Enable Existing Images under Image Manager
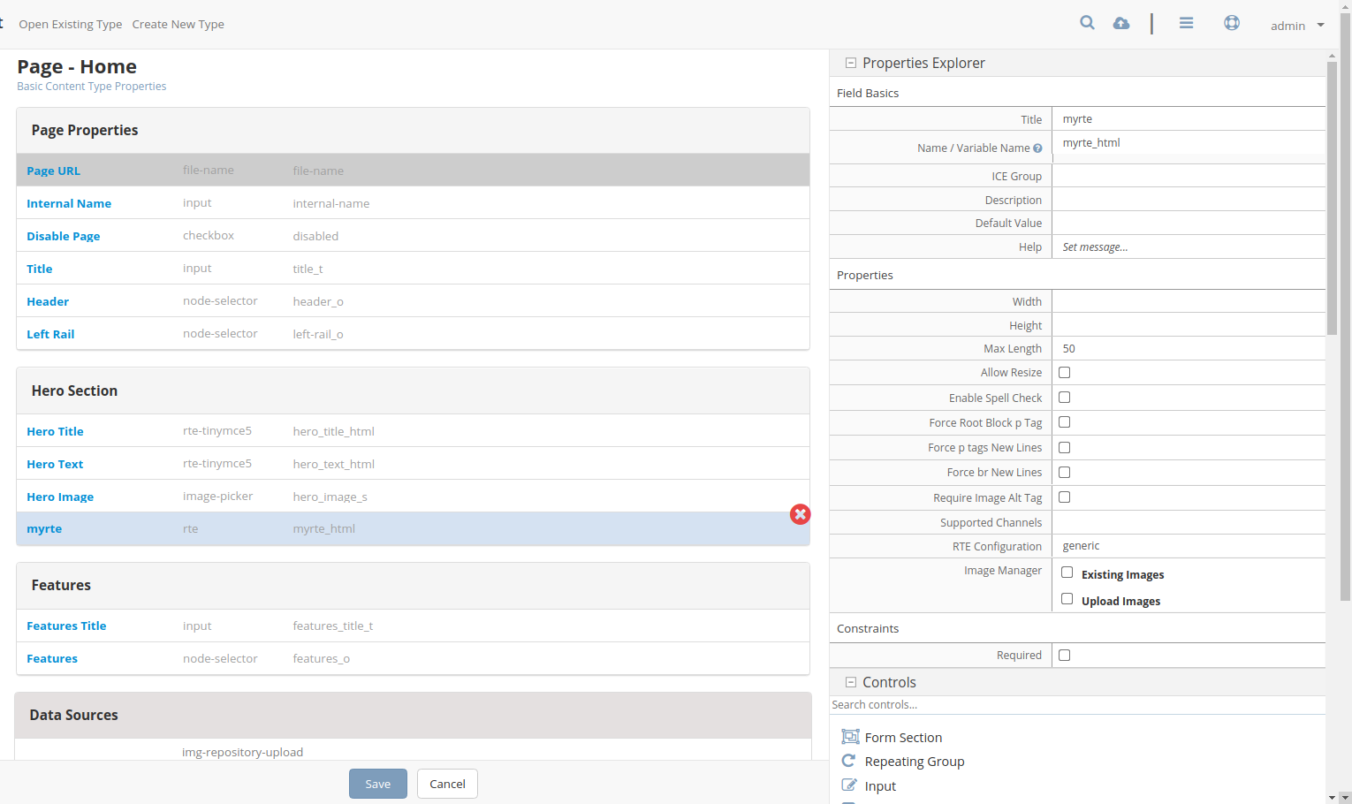Viewport: 1352px width, 804px height. point(1067,573)
